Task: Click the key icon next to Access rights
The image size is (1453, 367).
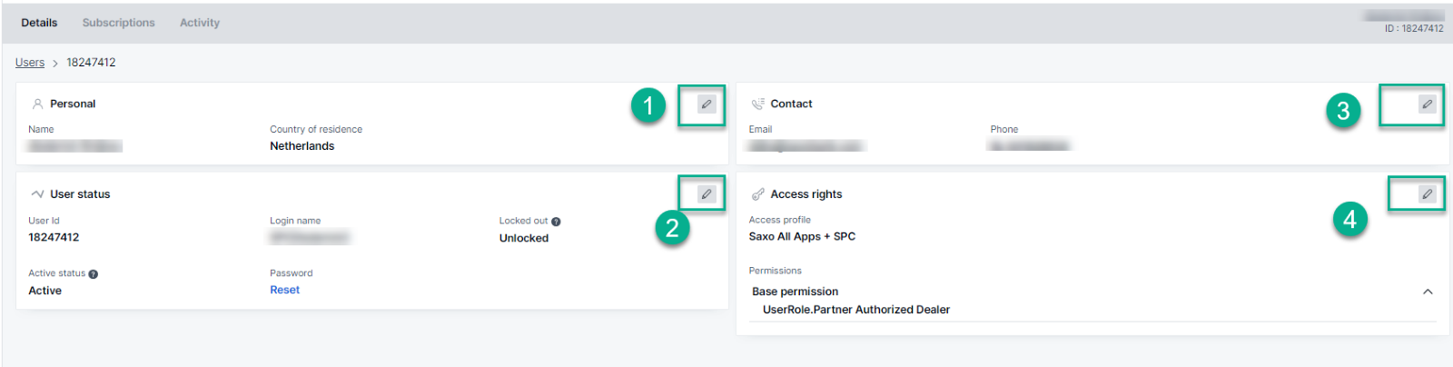Action: pos(757,194)
